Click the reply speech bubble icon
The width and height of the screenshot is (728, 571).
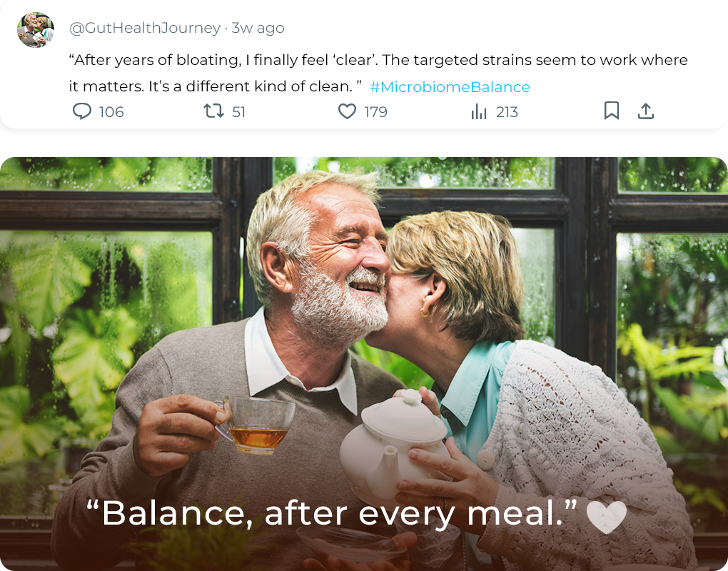click(82, 111)
